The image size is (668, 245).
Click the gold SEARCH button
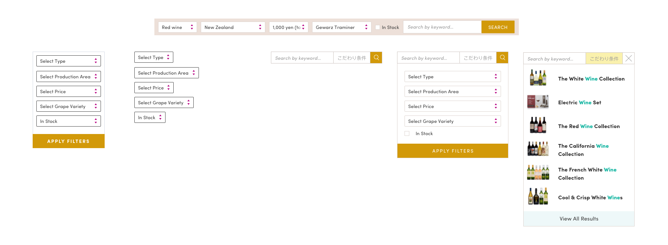[x=498, y=27]
